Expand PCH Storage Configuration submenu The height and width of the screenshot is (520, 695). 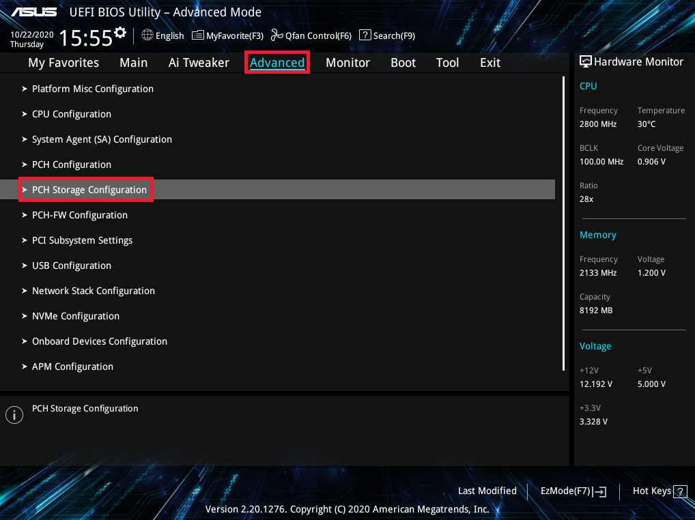[x=89, y=190]
